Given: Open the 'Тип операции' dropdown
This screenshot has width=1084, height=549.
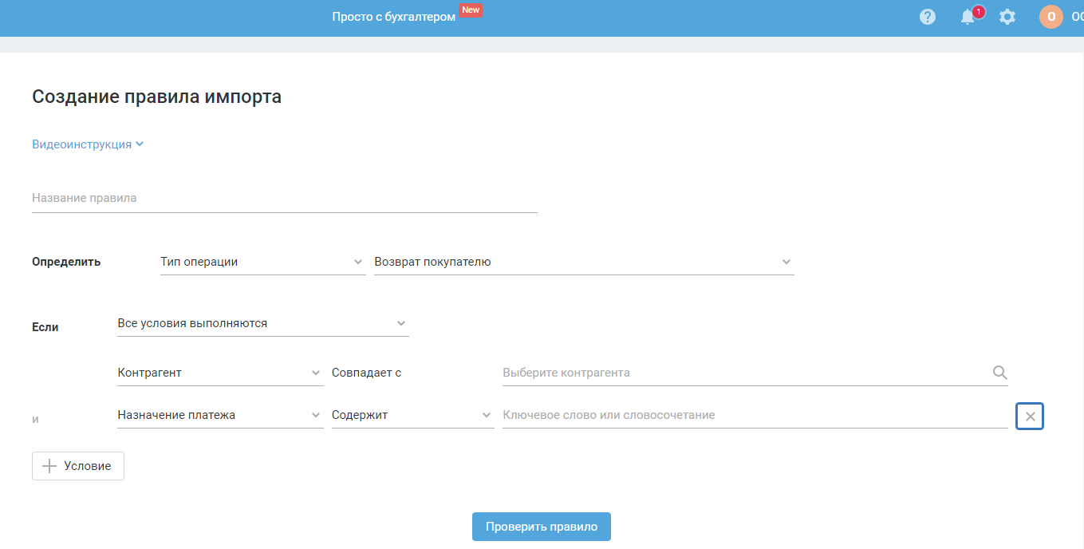Looking at the screenshot, I should tap(262, 262).
